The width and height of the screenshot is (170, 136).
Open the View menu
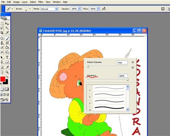tap(48, 2)
